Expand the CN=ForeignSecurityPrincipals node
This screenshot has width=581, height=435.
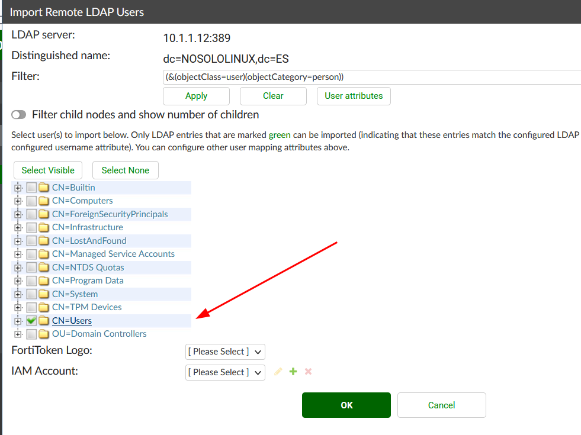[18, 214]
